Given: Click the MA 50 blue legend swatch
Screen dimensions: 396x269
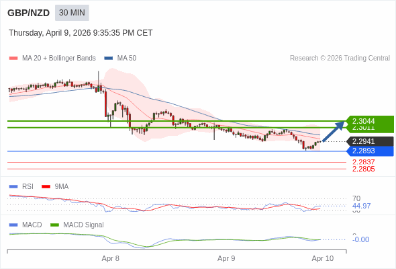Looking at the screenshot, I should pyautogui.click(x=109, y=59).
